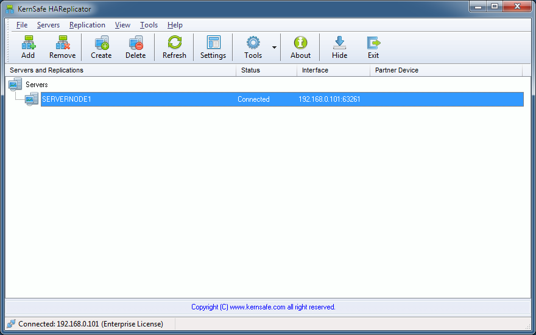Minimize the HAReplicator window
Screen dimensions: 536x335
click(478, 6)
